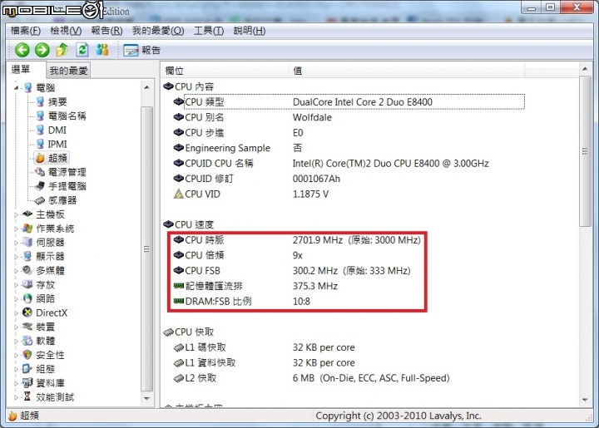
Task: Select 超頻 flame item in the tree
Action: pyautogui.click(x=52, y=158)
